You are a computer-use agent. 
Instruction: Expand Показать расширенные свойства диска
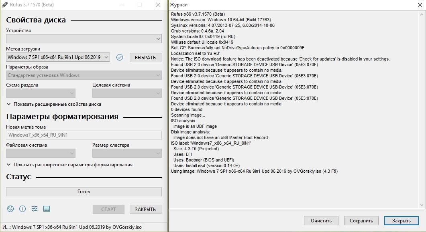click(x=54, y=104)
